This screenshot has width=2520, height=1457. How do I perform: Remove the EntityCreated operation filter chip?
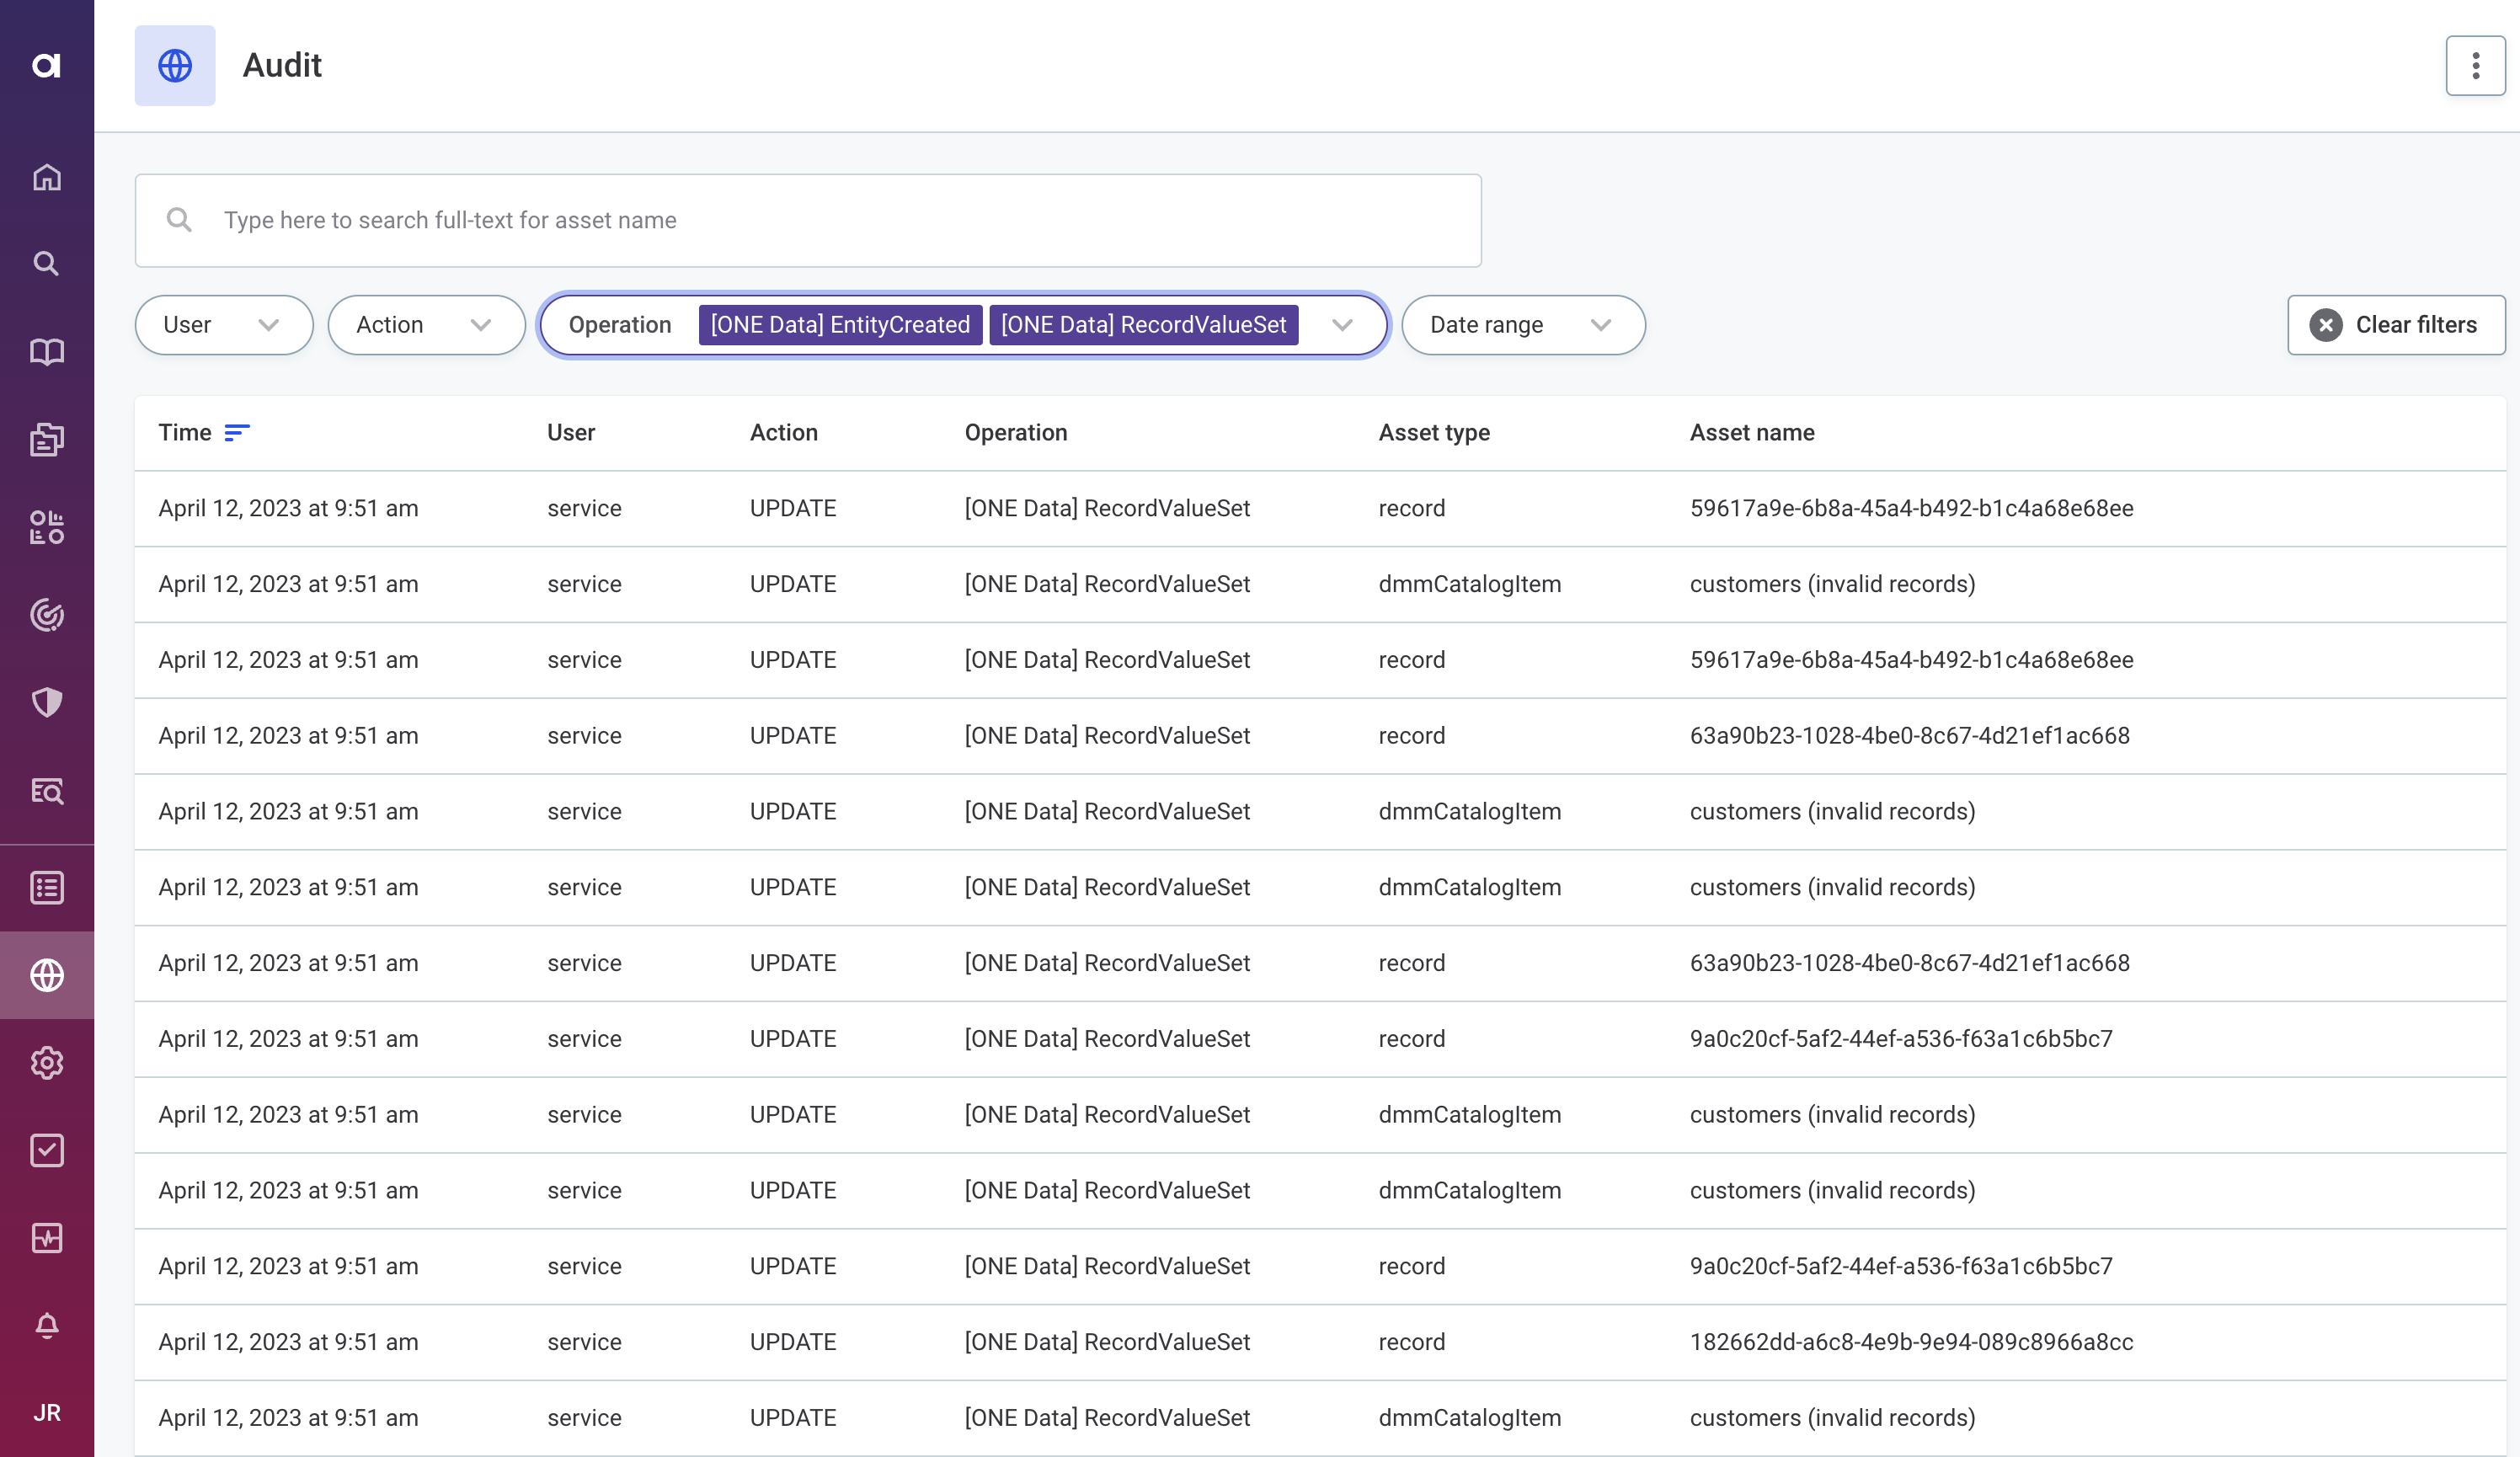[839, 325]
